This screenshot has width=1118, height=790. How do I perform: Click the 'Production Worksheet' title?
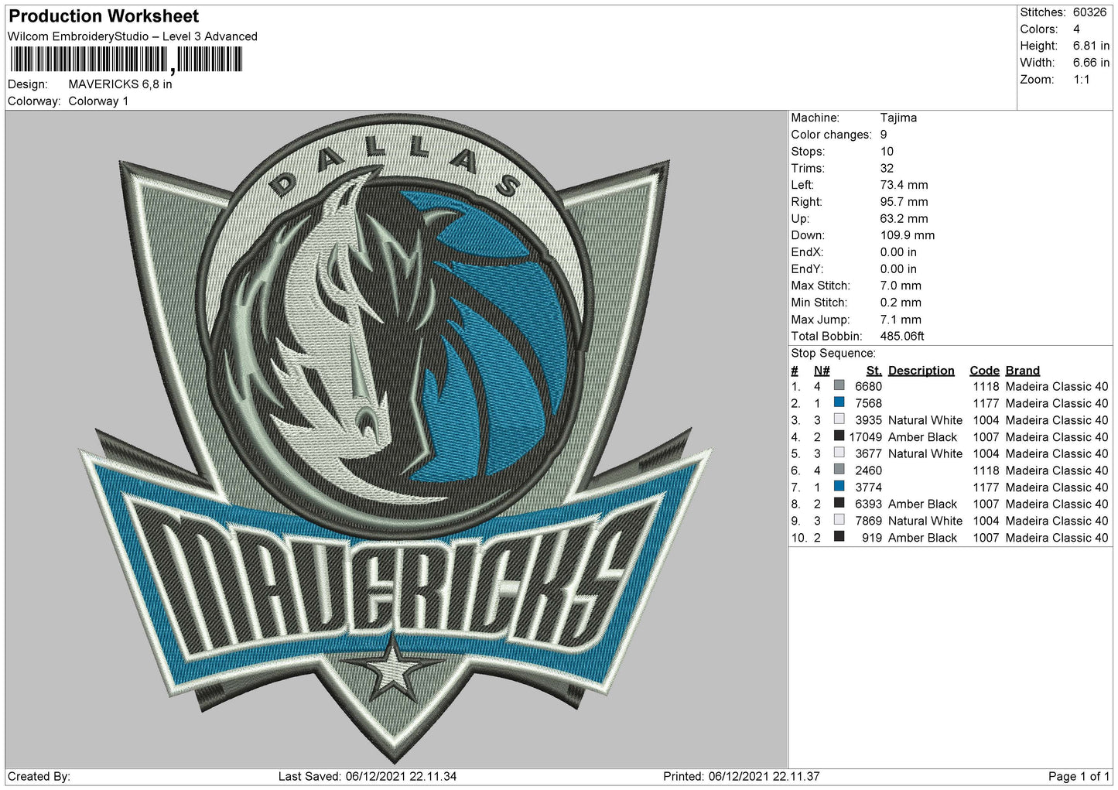(104, 16)
